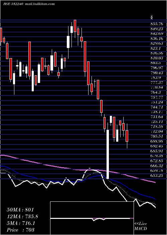Open the mail.bullkhan.com watermark link text
Screen dimensions: 167x235
[x=40, y=4]
